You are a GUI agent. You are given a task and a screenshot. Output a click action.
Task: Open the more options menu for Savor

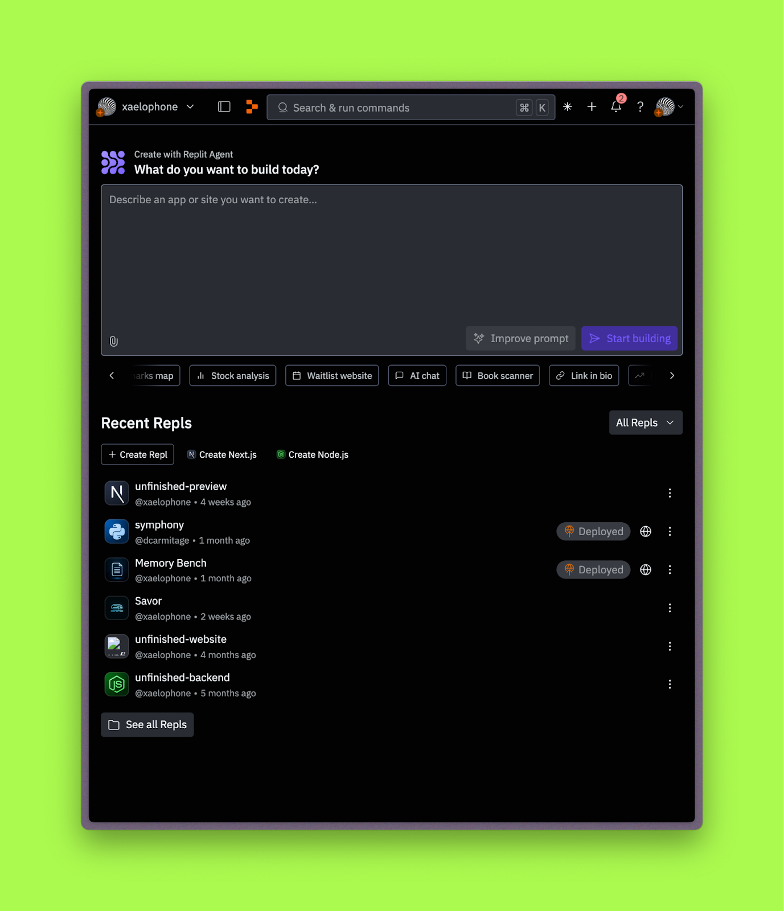(x=670, y=608)
